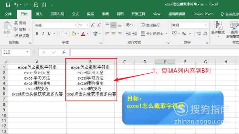Align text right
Image resolution: width=239 pixels, height=134 pixels.
tap(119, 34)
